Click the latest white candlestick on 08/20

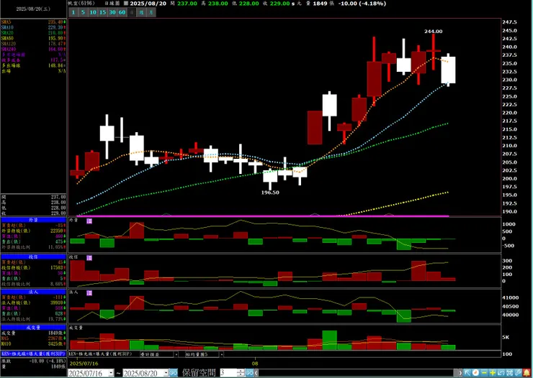pos(448,70)
